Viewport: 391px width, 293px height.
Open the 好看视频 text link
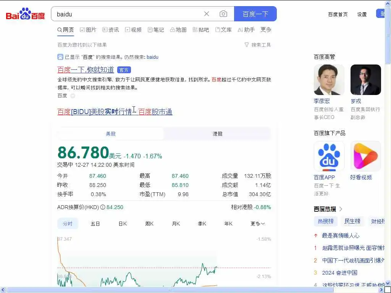(x=361, y=177)
